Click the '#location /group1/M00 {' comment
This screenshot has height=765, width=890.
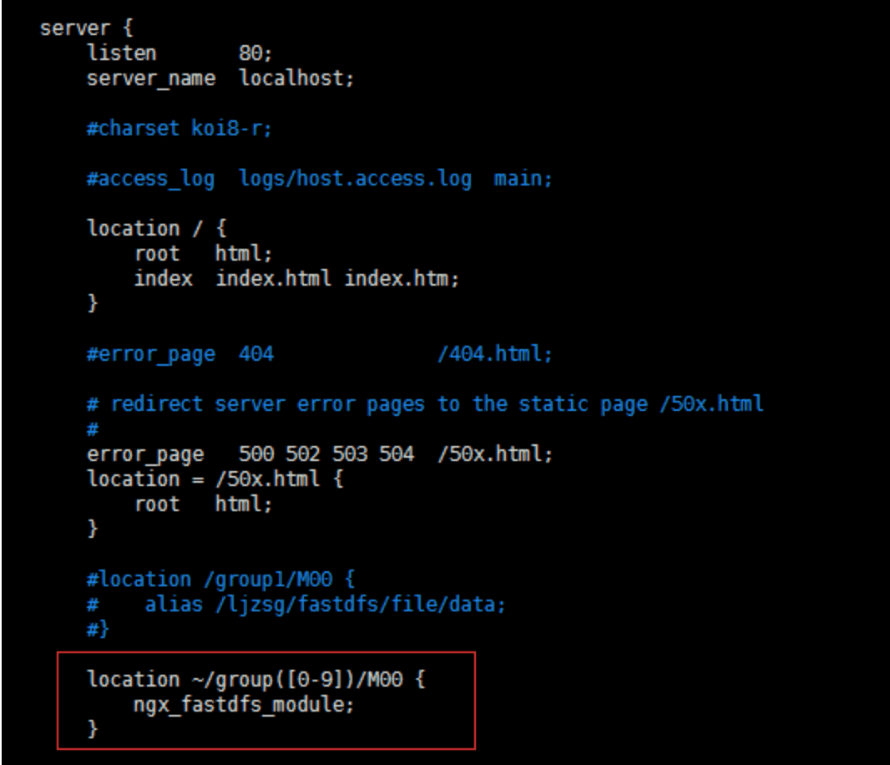click(220, 580)
